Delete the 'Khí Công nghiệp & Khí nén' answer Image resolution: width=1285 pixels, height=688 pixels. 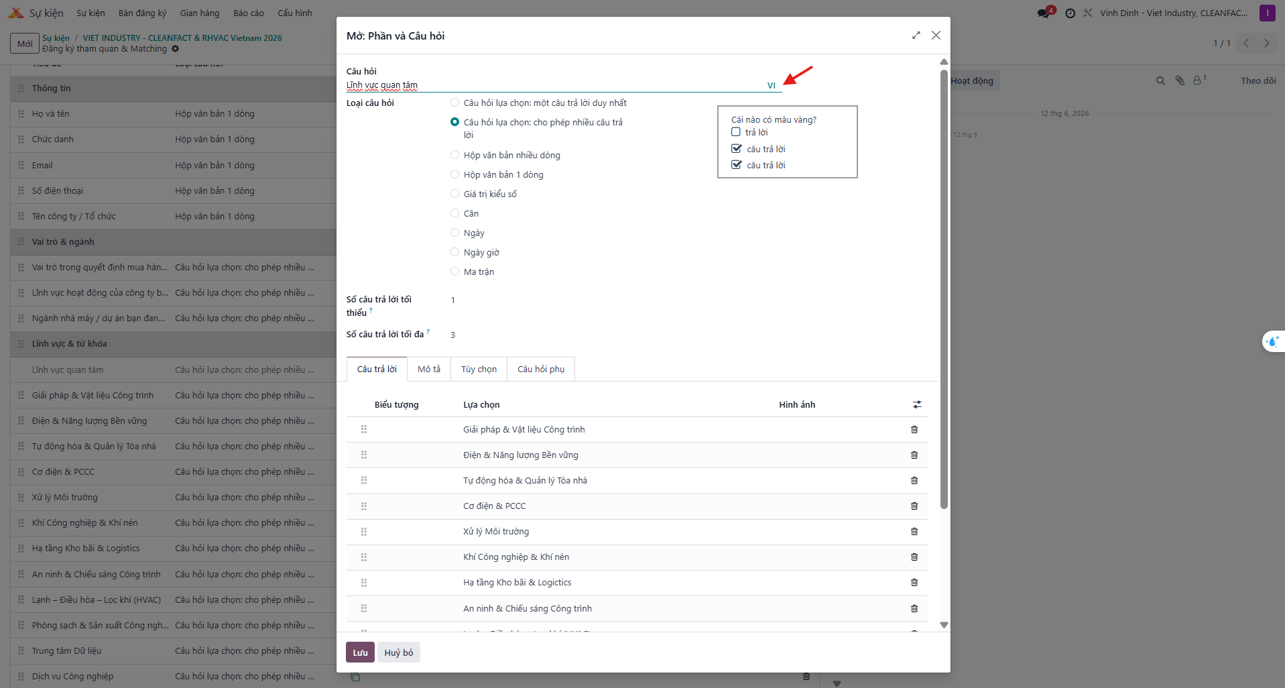tap(914, 557)
